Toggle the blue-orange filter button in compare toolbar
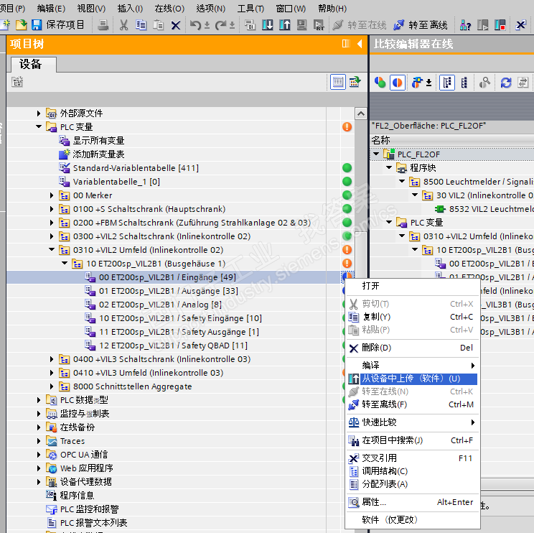 pyautogui.click(x=397, y=83)
